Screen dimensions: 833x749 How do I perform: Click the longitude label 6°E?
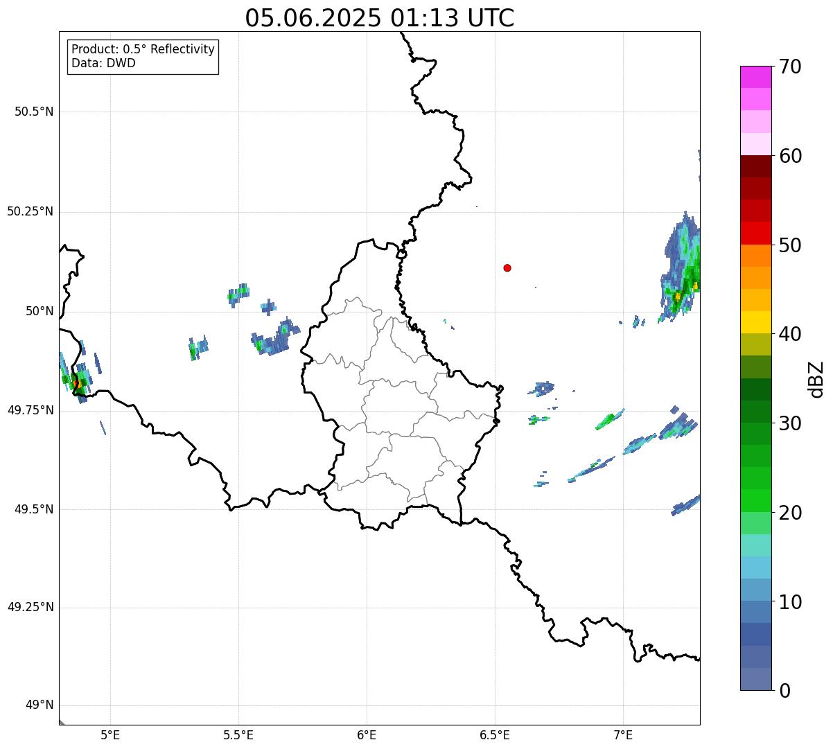pyautogui.click(x=367, y=734)
